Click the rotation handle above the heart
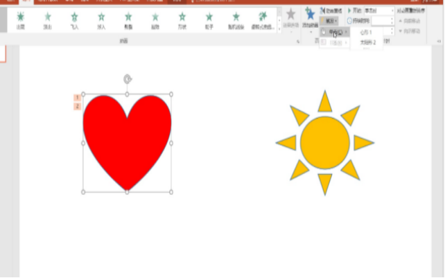This screenshot has height=278, width=445. click(x=128, y=79)
